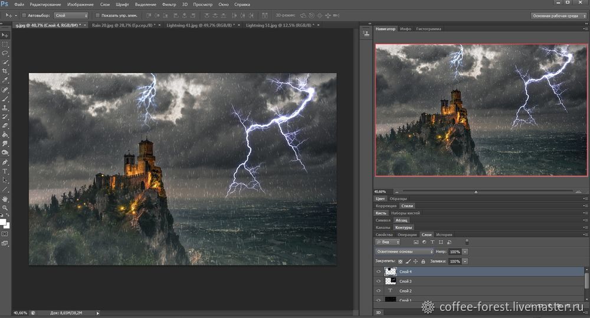
Task: Filter layers by type (T) icon
Action: 432,242
